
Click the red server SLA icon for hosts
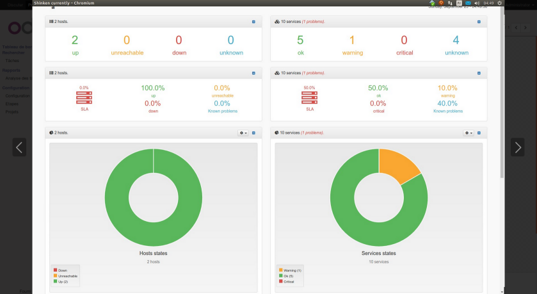click(84, 97)
